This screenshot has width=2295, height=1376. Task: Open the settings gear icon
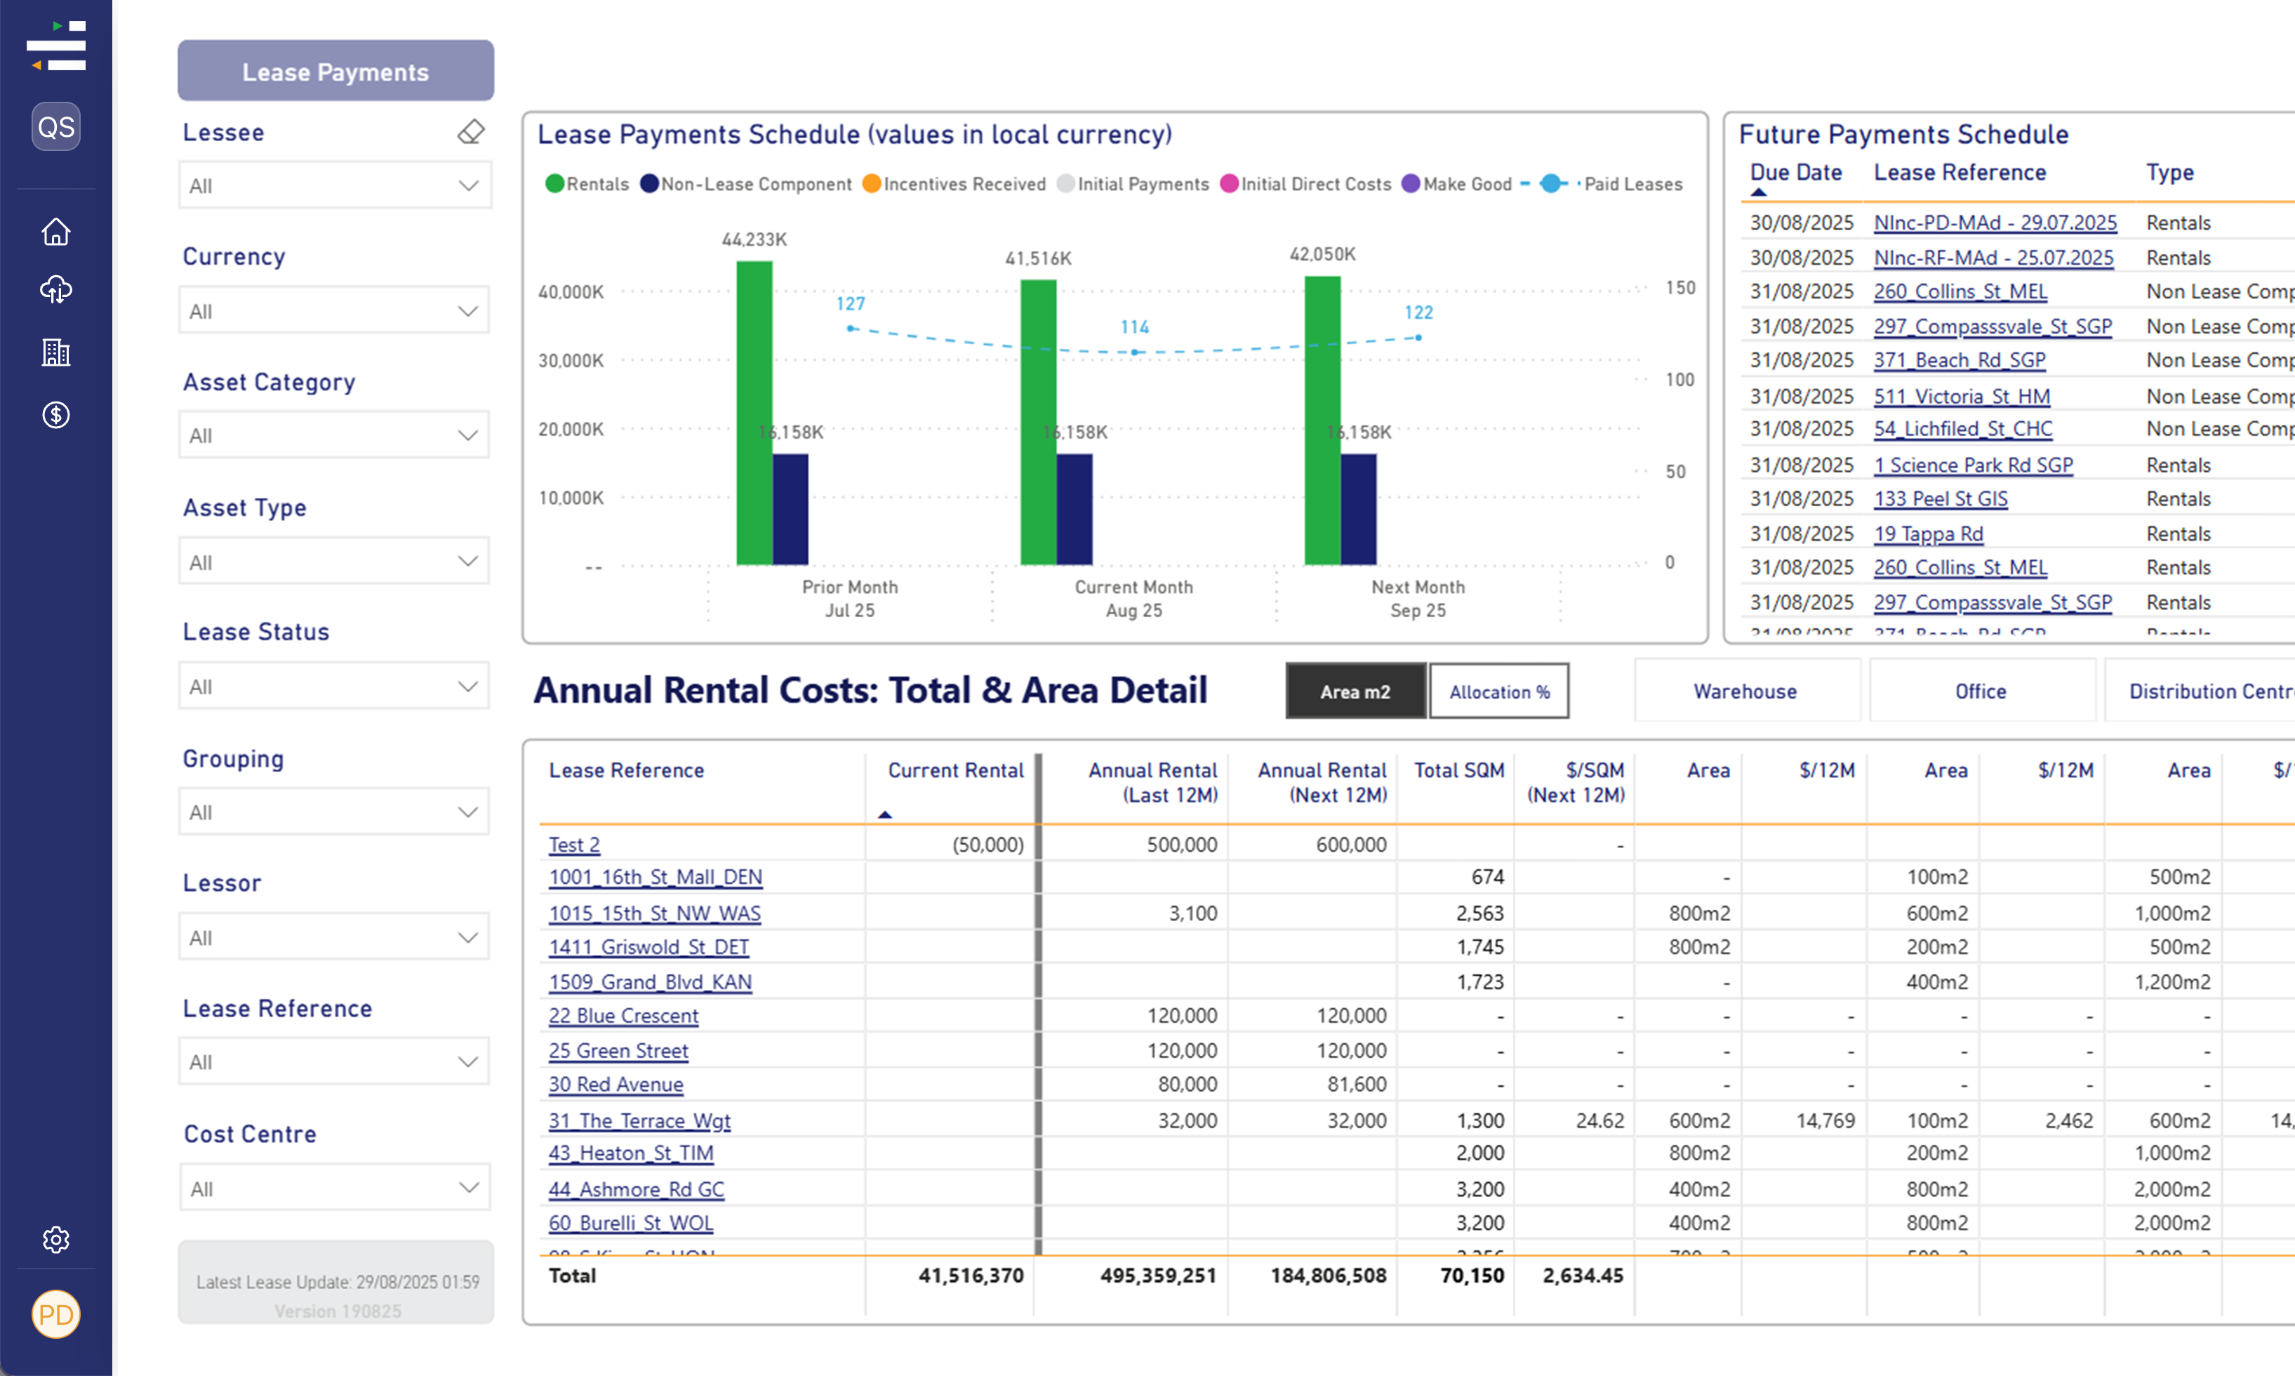[x=55, y=1239]
